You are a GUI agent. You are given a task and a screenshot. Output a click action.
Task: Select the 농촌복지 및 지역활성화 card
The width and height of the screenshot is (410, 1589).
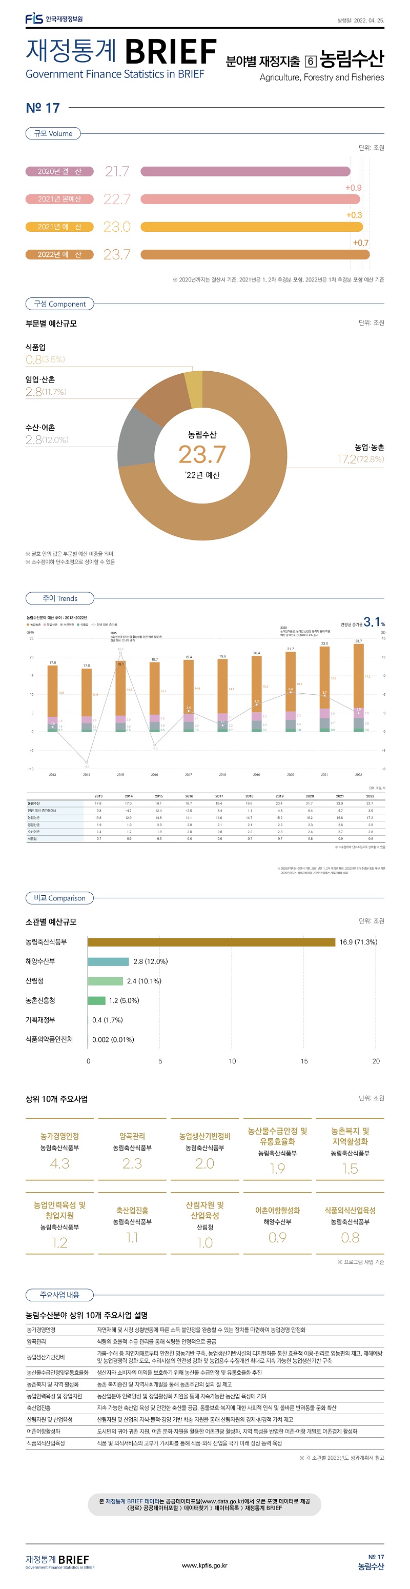coord(350,1150)
